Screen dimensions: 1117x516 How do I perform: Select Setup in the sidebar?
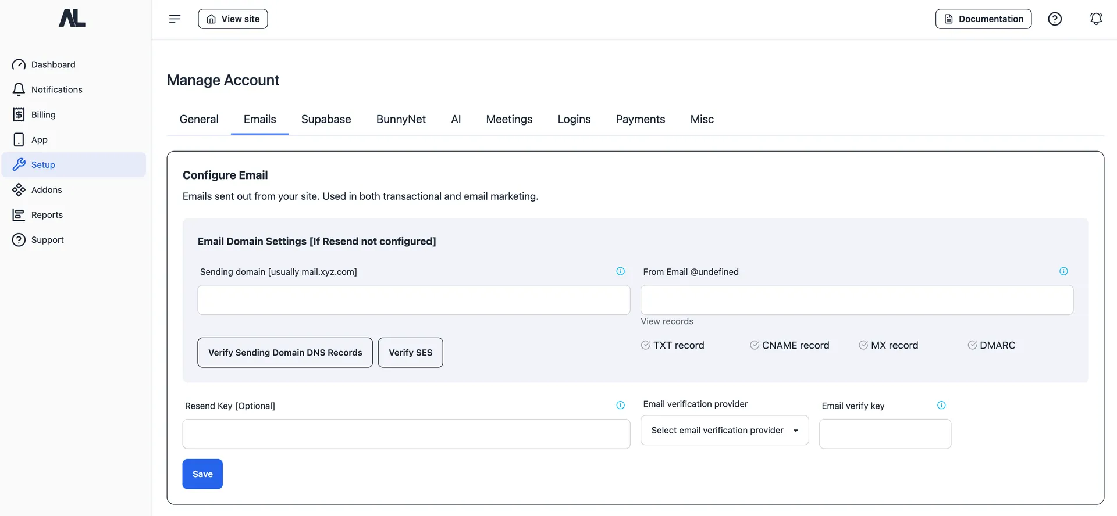[x=74, y=164]
